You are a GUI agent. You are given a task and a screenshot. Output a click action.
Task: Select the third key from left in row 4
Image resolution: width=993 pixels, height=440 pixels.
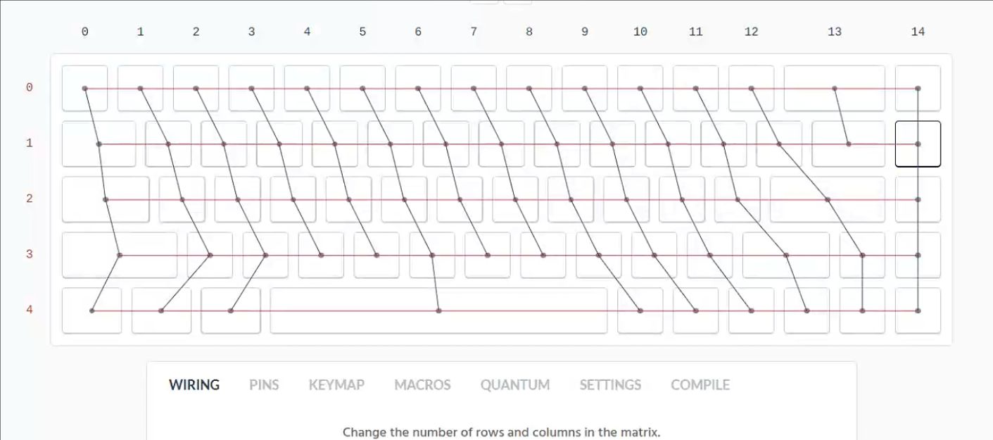[231, 310]
